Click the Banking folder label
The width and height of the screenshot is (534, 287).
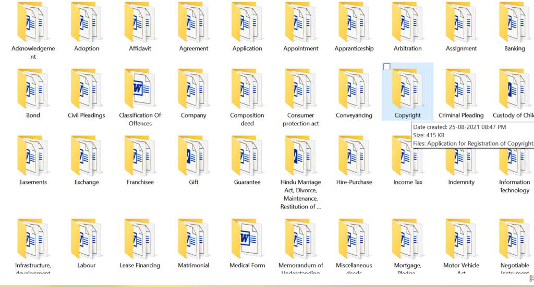pyautogui.click(x=514, y=48)
